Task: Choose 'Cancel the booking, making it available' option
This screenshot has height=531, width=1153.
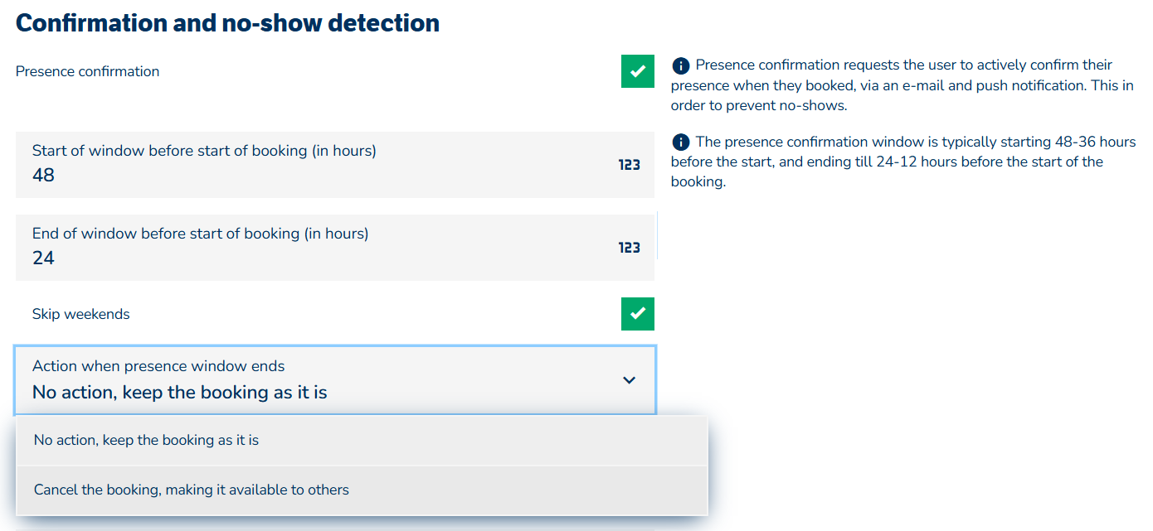Action: 192,490
